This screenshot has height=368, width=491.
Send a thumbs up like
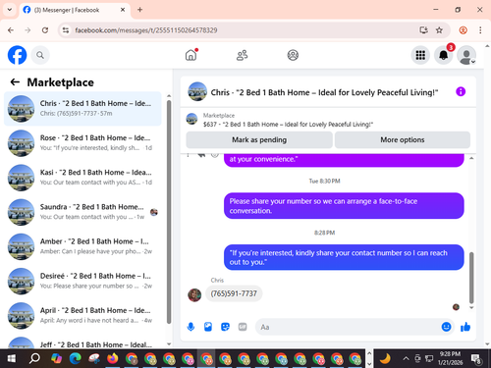pyautogui.click(x=465, y=327)
